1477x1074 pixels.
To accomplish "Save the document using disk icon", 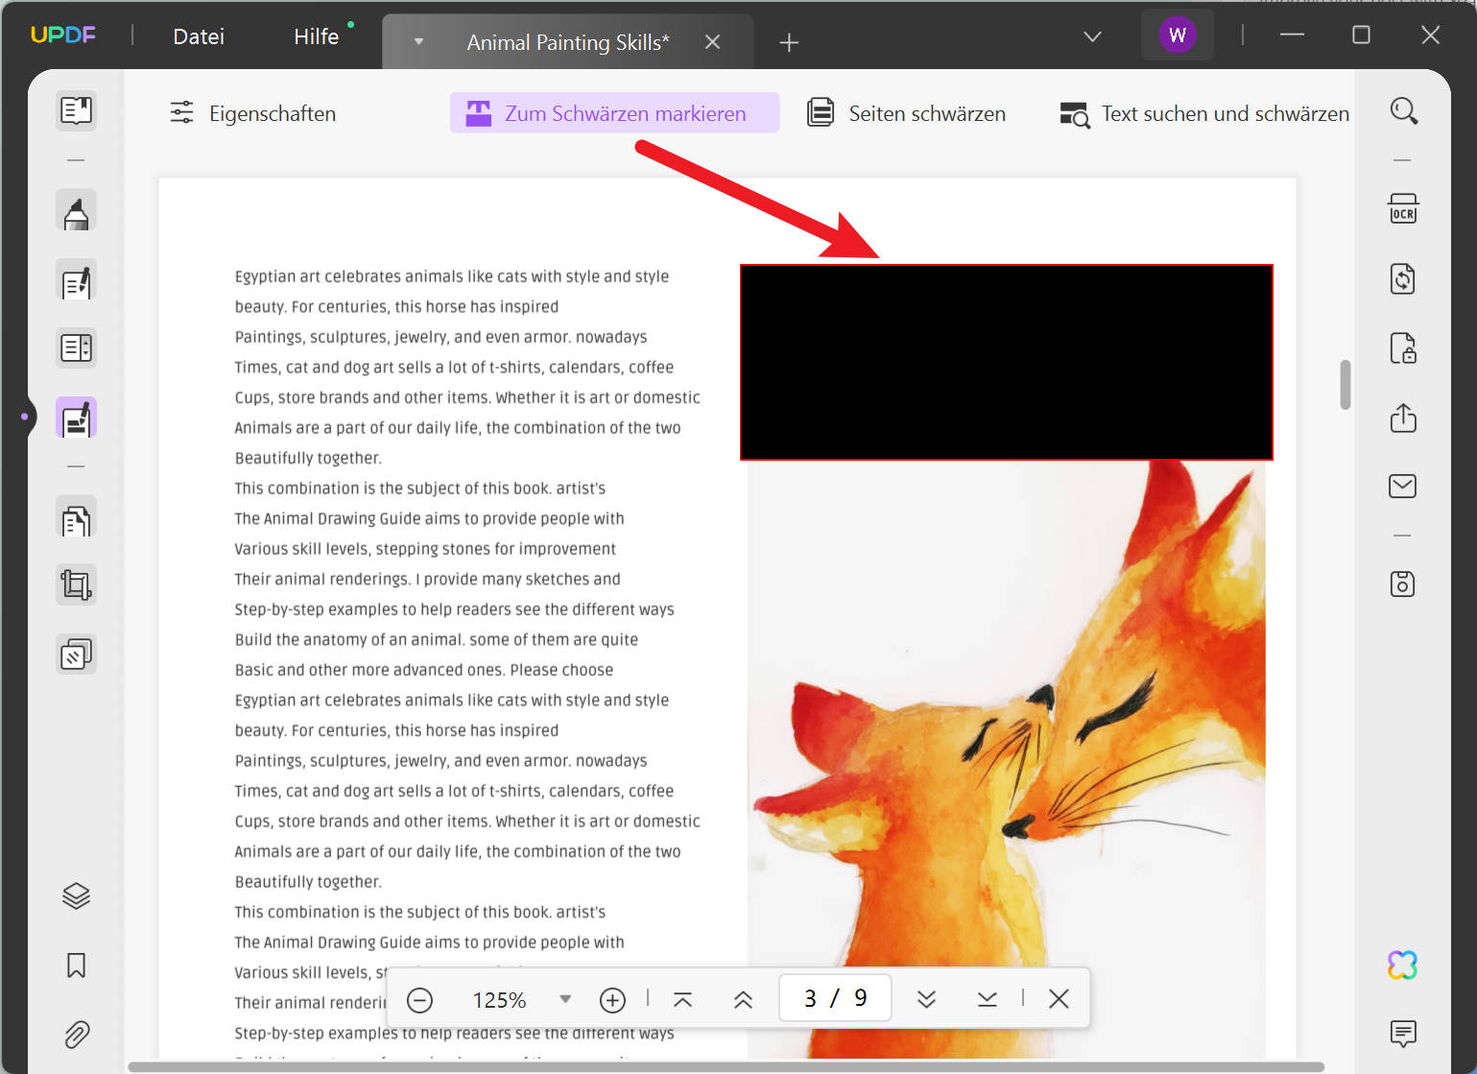I will point(1403,584).
